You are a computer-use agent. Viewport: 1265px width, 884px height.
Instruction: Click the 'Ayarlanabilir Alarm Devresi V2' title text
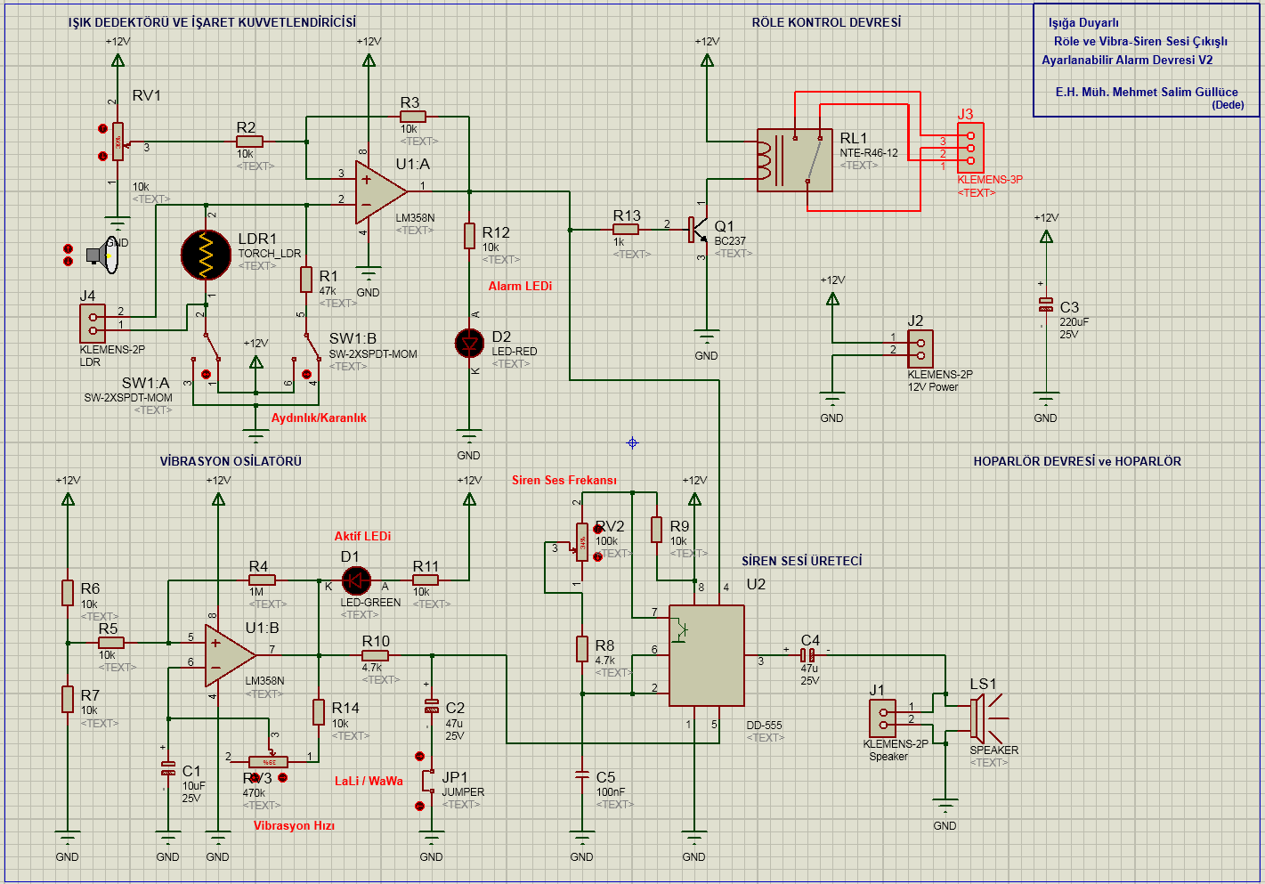coord(1127,60)
